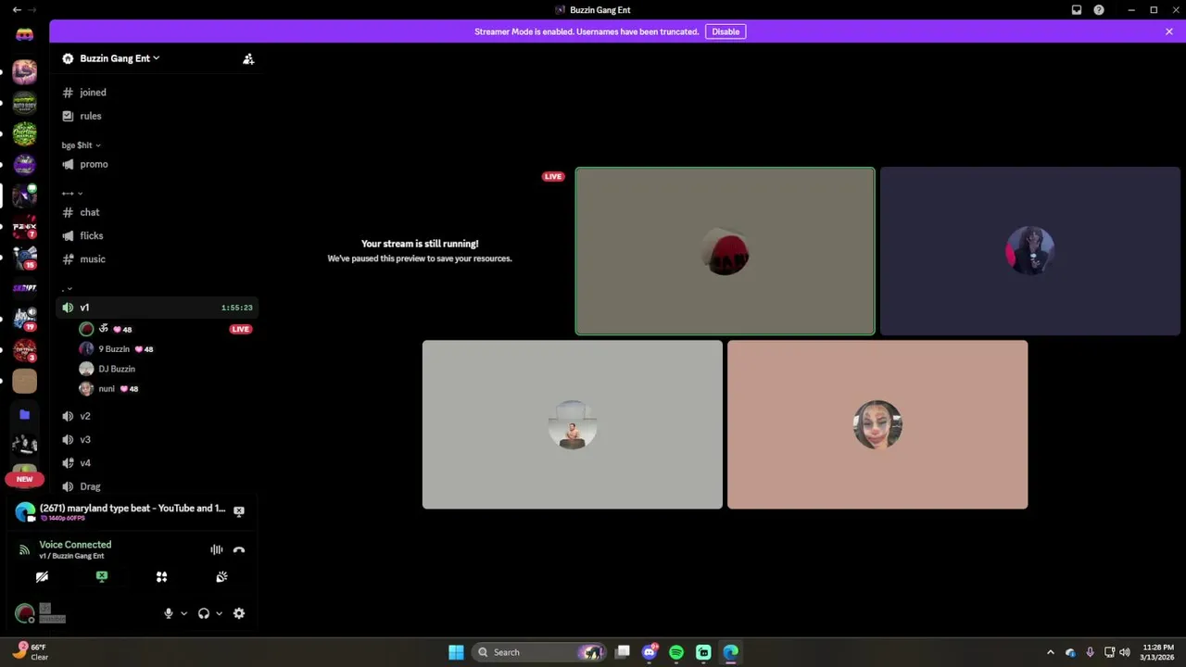Open the tan square server icon

pyautogui.click(x=25, y=381)
